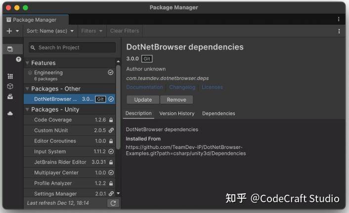The width and height of the screenshot is (349, 213).
Task: Select the DotNetBrowser package row
Action: point(69,99)
